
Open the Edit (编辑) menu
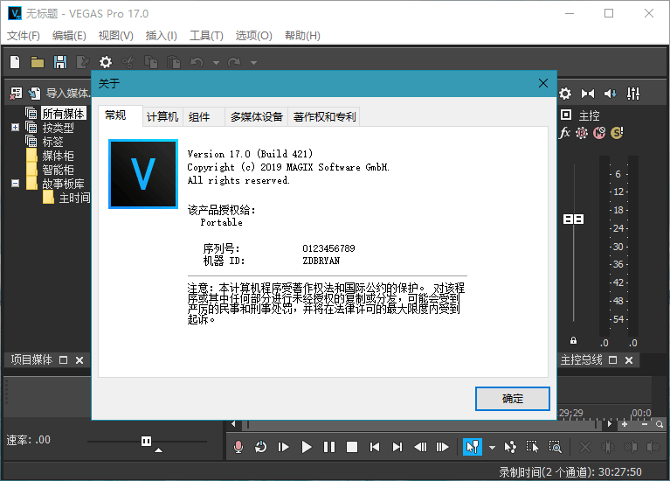click(x=69, y=36)
